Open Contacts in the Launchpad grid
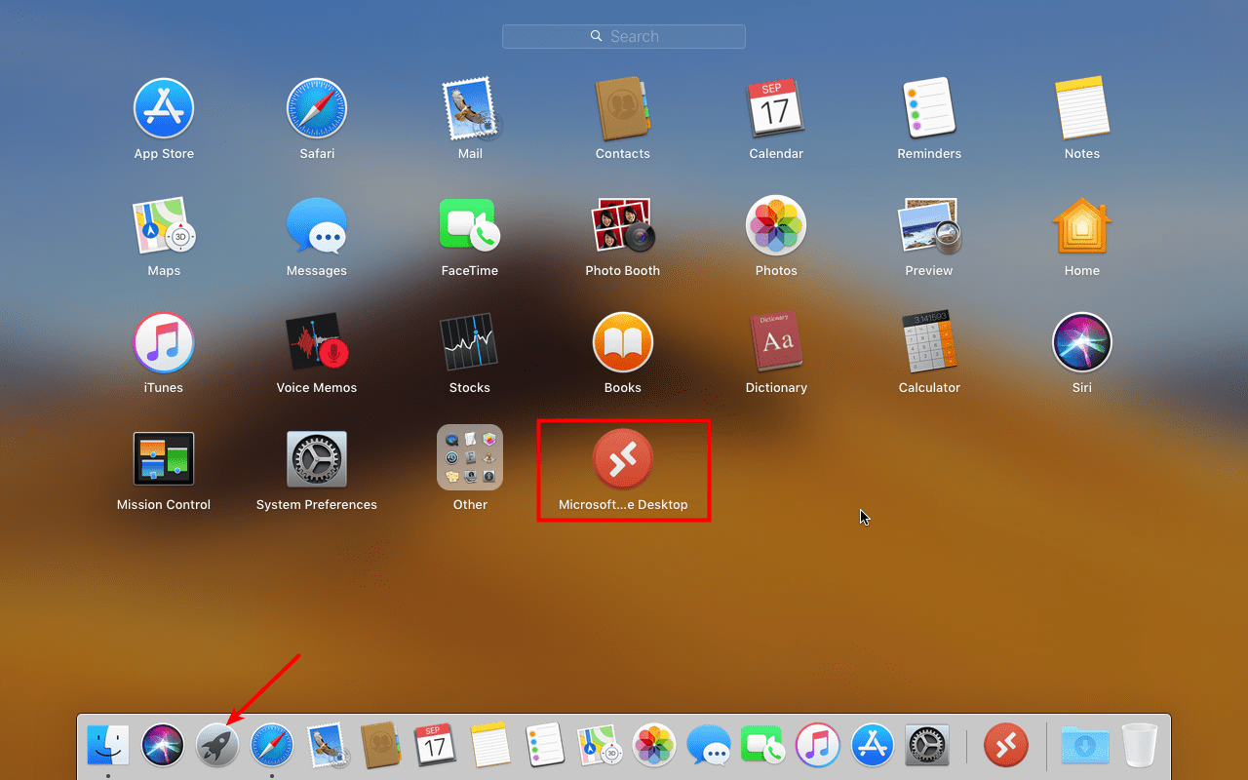 tap(623, 108)
